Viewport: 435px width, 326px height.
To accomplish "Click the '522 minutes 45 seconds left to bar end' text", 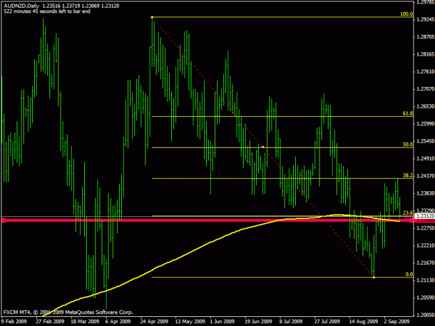I will click(x=47, y=11).
